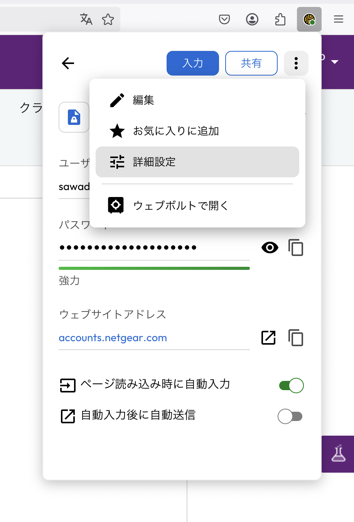
Task: Click the Firefox translate page icon
Action: (86, 19)
